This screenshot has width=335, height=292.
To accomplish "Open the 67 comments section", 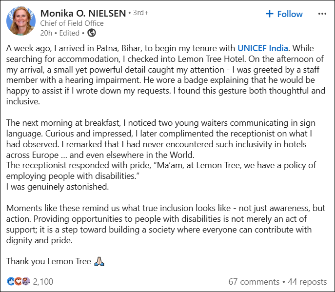I will click(254, 282).
